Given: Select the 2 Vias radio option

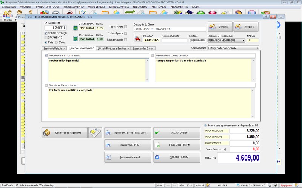Looking at the screenshot, I should [56, 42].
